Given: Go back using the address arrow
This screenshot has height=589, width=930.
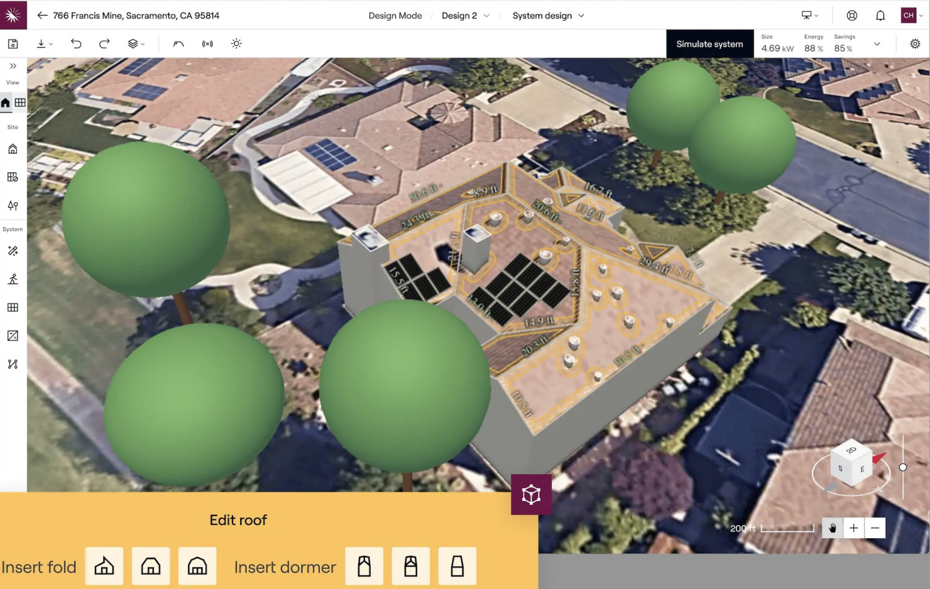Looking at the screenshot, I should (x=42, y=15).
